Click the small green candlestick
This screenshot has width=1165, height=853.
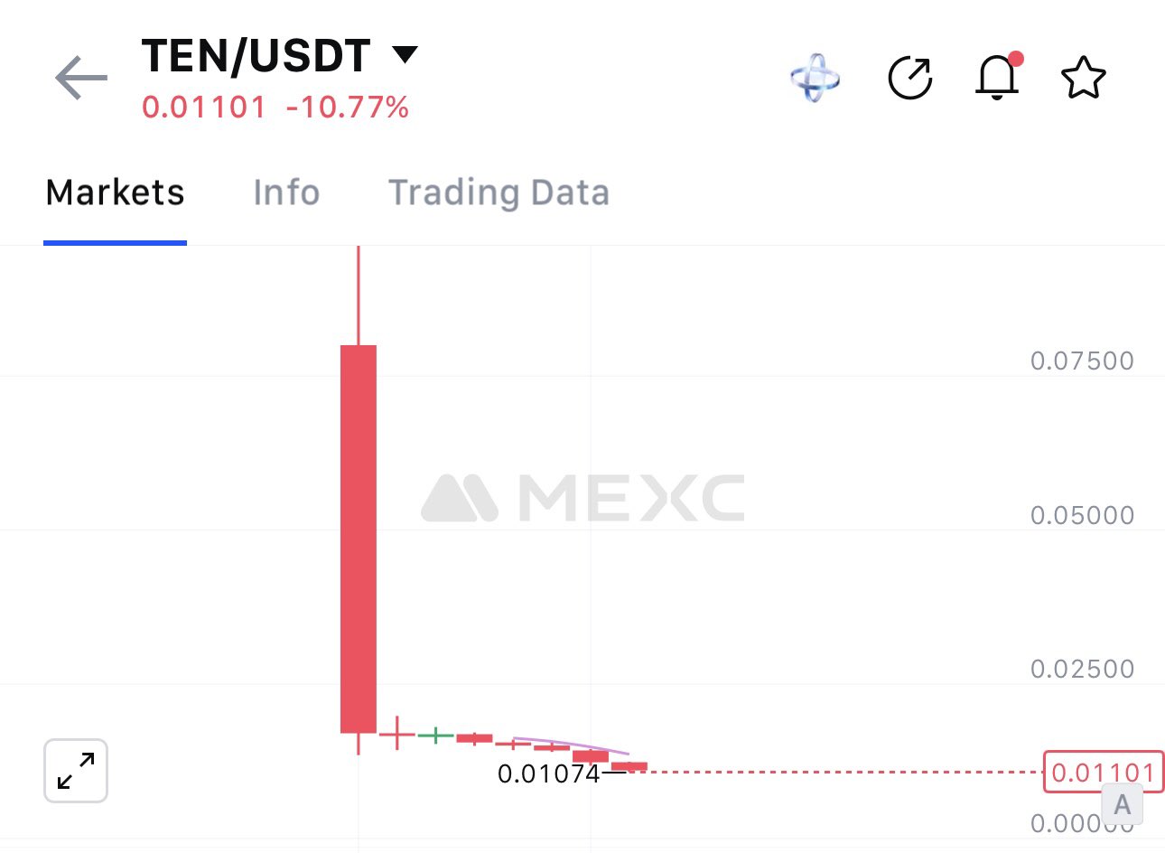435,736
